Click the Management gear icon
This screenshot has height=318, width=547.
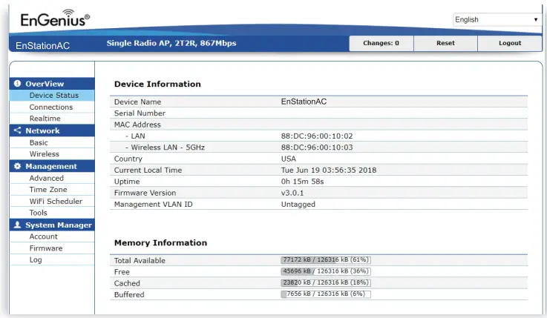click(17, 166)
